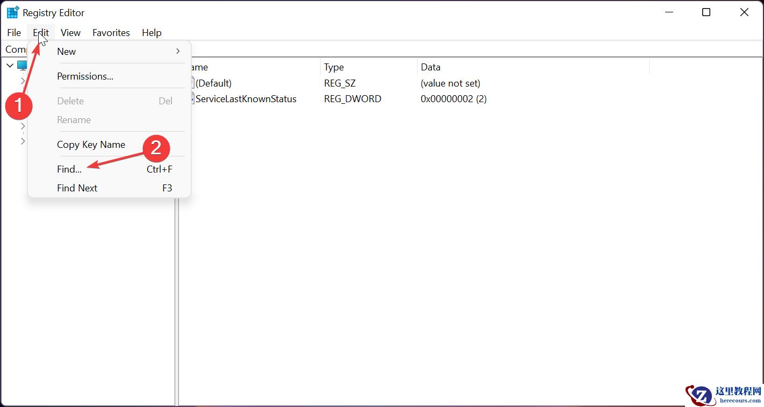Click the Data column header
This screenshot has width=764, height=407.
pos(430,67)
